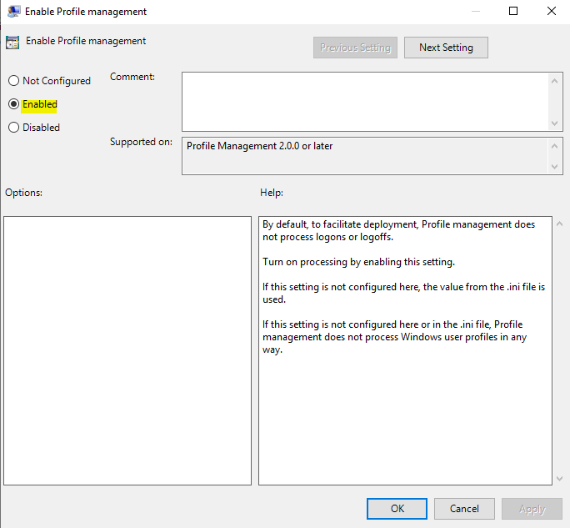Cancel the policy dialog

464,509
